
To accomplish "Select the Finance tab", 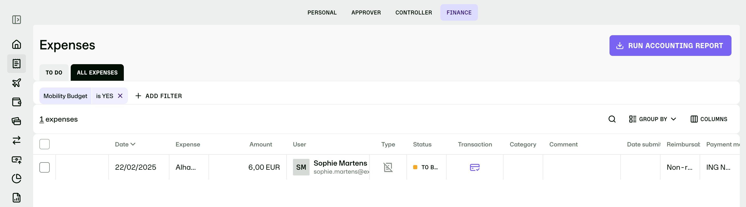I will point(459,12).
